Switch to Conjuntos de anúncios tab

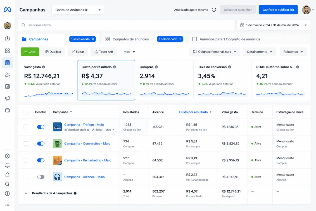tap(127, 39)
